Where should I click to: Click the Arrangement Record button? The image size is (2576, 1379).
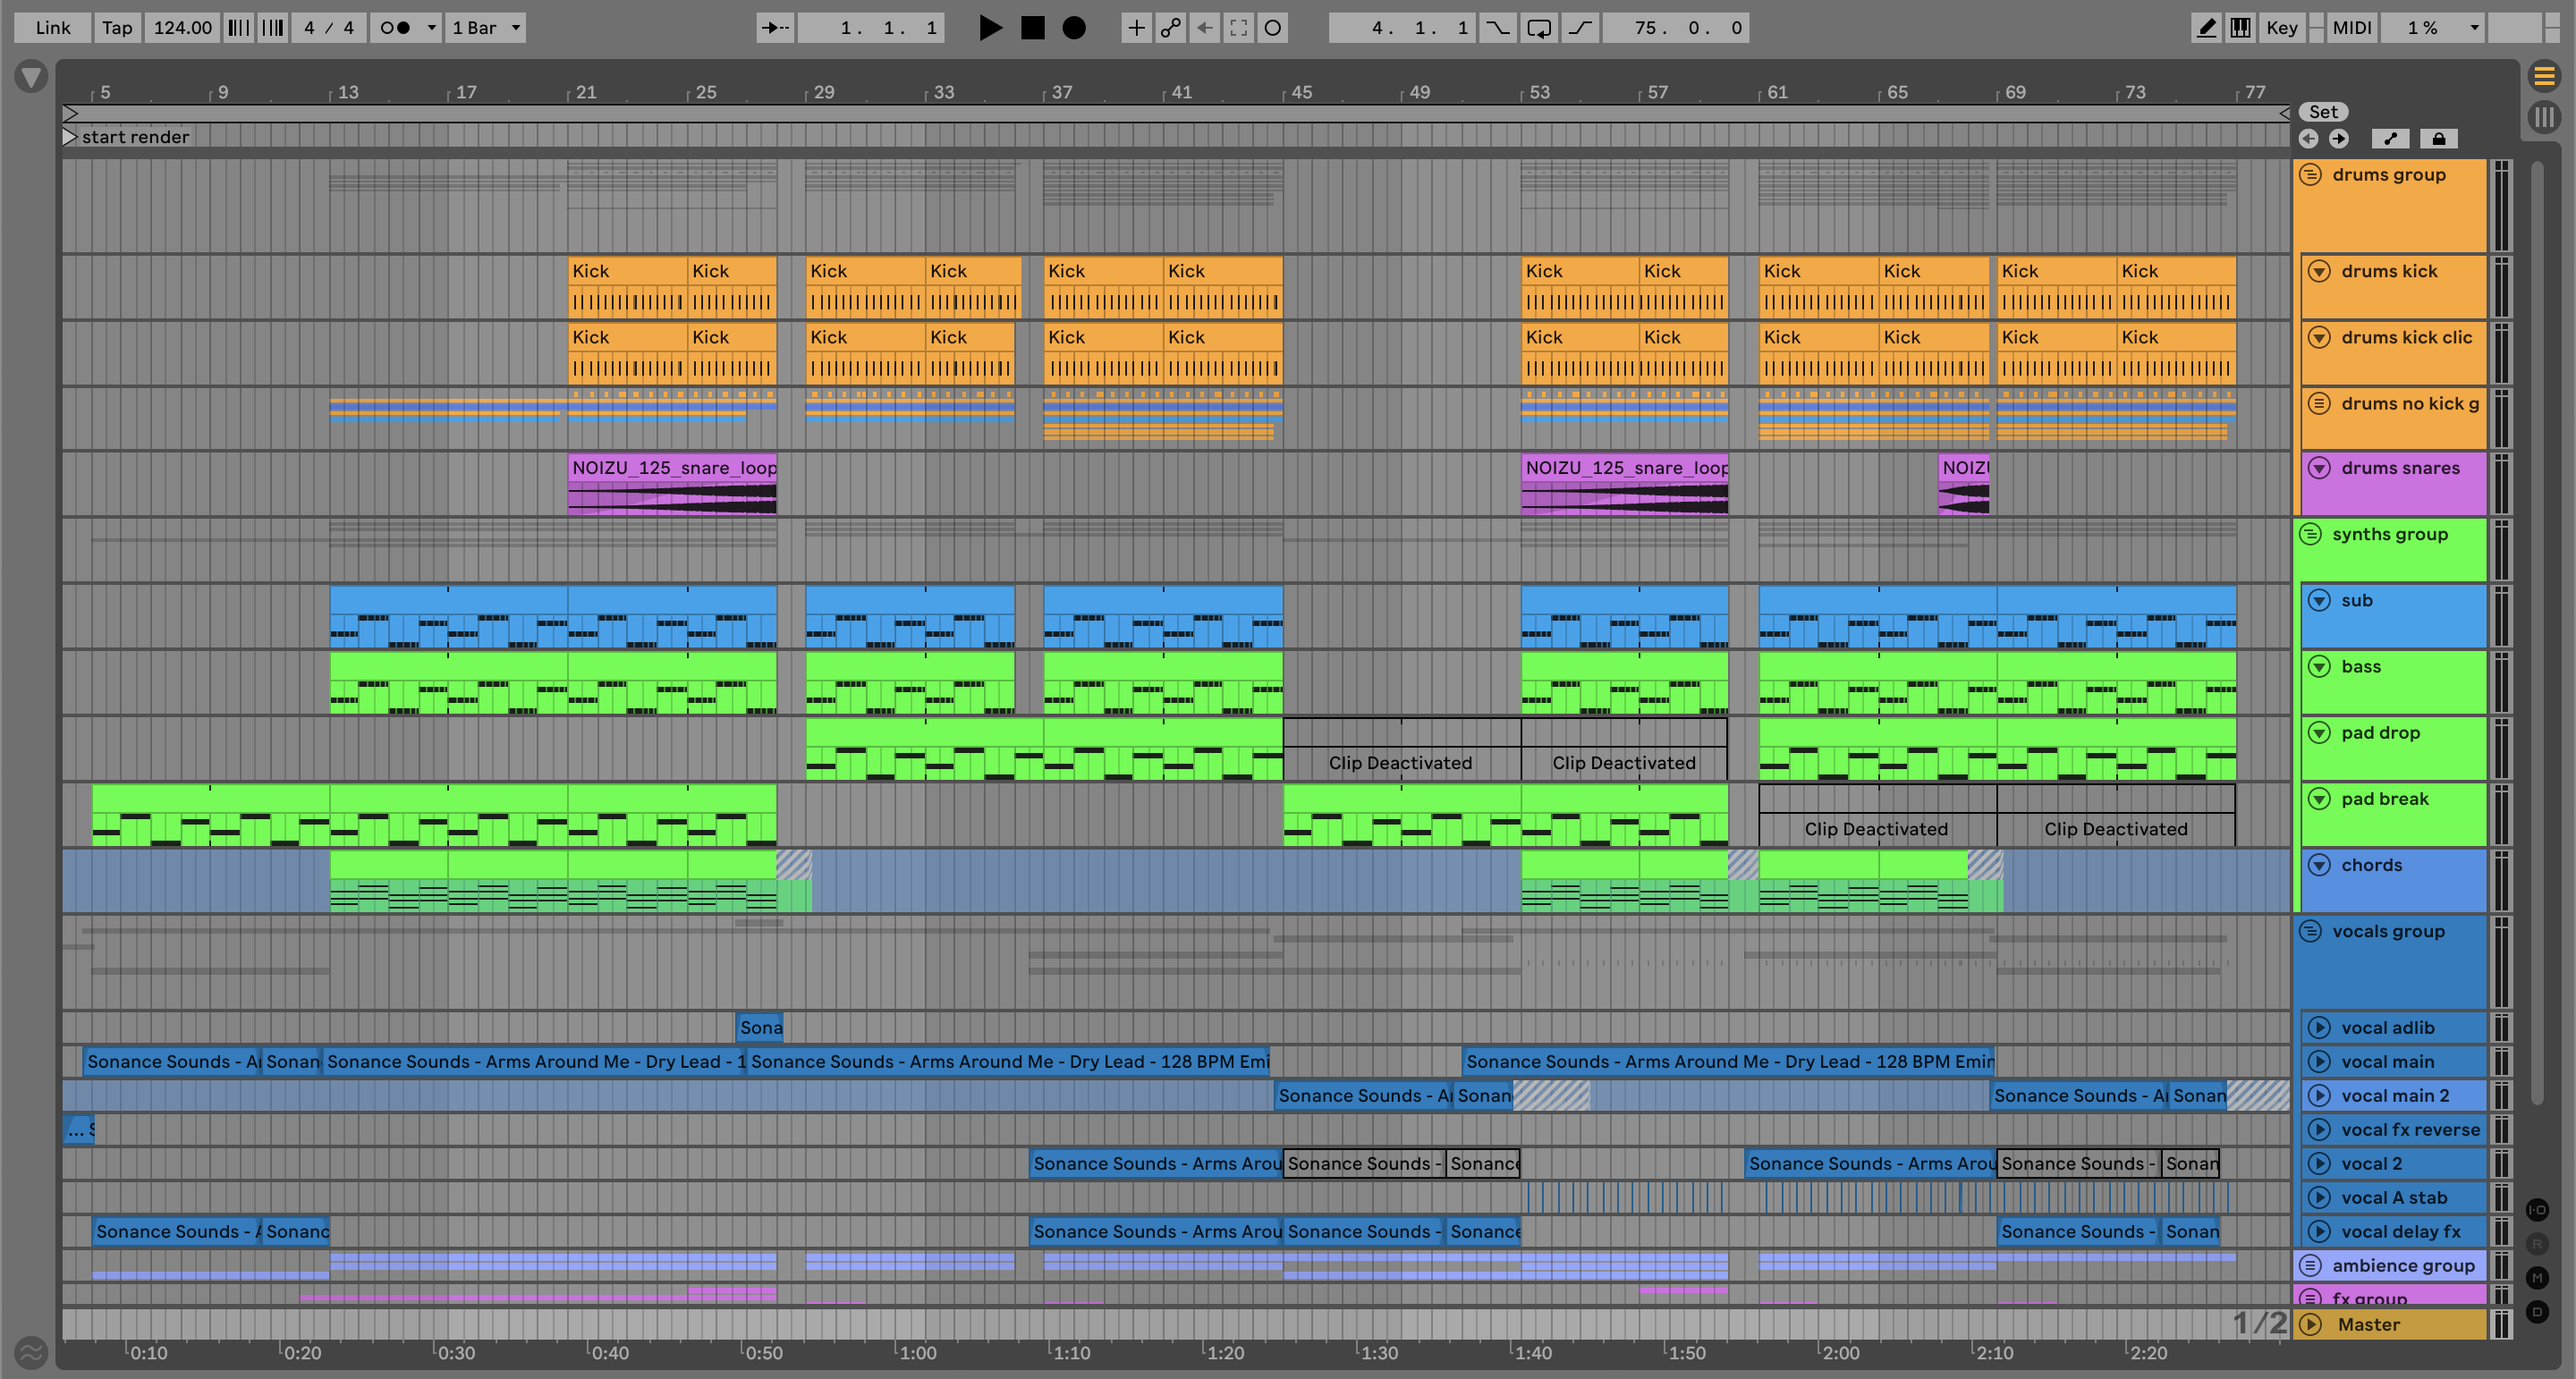1074,28
